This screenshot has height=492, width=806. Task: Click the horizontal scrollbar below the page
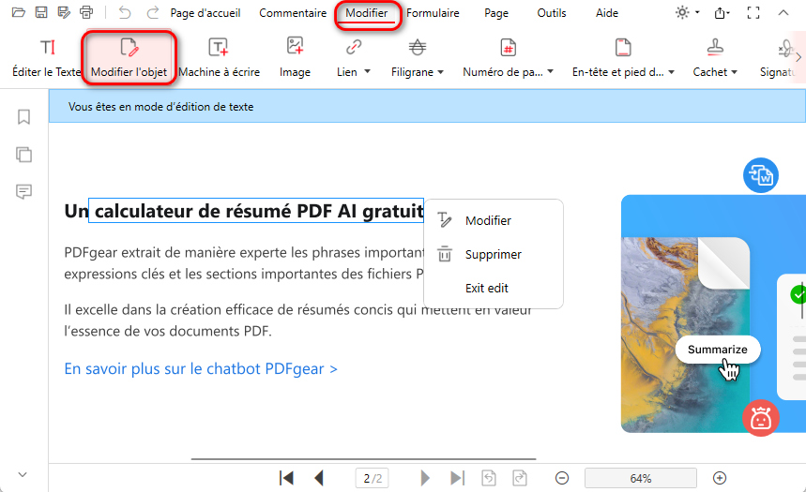363,458
